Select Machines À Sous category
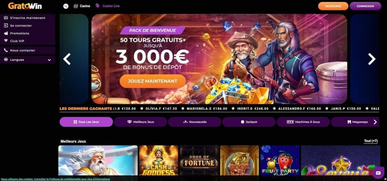 click(x=303, y=122)
